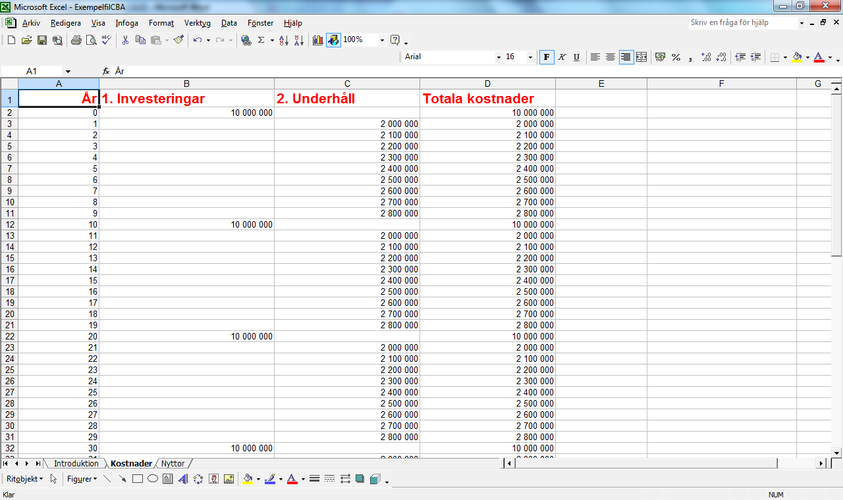The image size is (843, 500).
Task: Open the Verktyg menu
Action: coord(198,23)
